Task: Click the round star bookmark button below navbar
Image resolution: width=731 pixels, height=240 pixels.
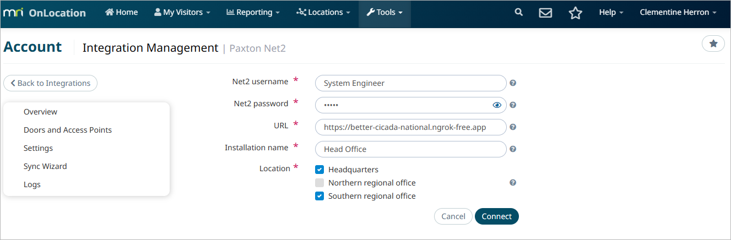Action: tap(713, 43)
